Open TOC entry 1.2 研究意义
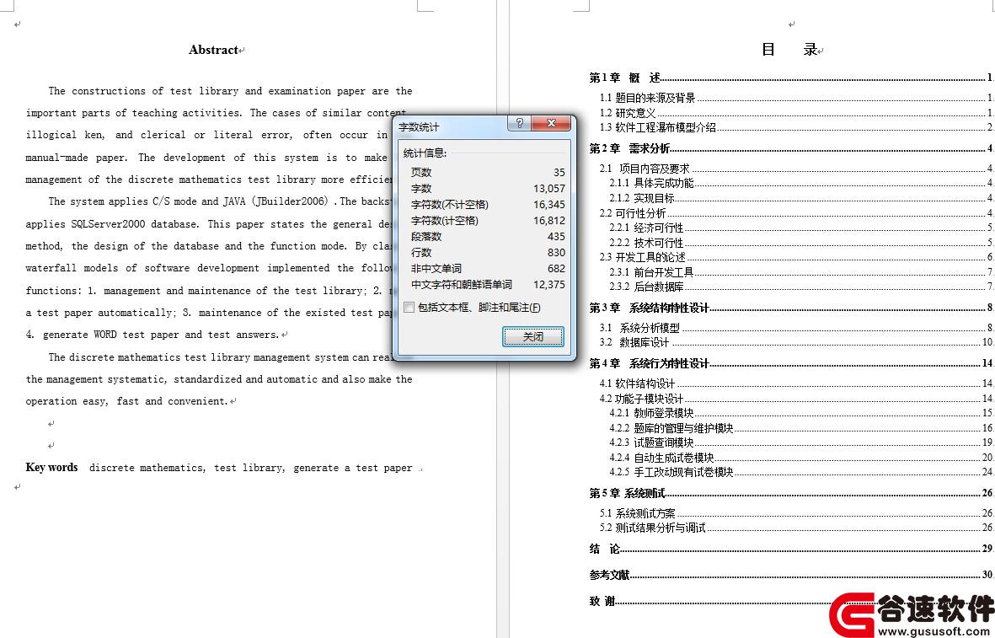995x638 pixels. (796, 113)
